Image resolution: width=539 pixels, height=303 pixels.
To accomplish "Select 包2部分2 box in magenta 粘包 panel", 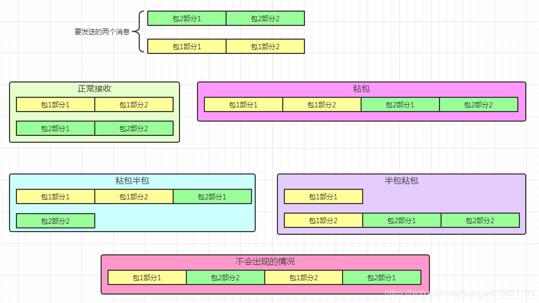I will [x=479, y=105].
